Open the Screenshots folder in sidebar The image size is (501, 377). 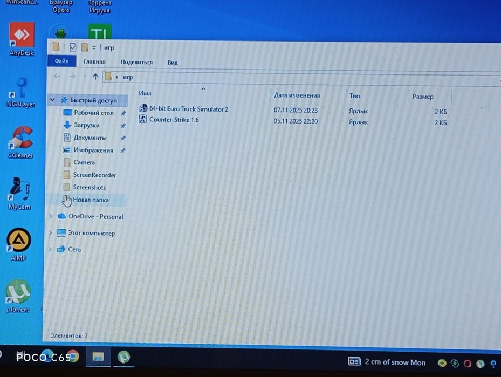90,187
